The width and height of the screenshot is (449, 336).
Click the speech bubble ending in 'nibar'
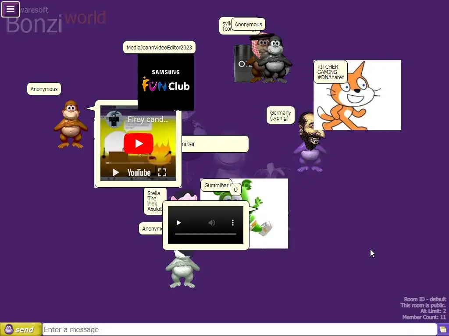pos(215,144)
